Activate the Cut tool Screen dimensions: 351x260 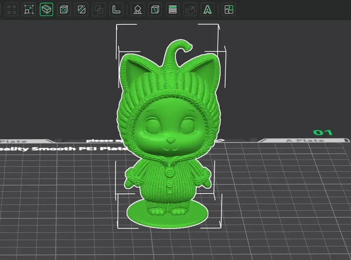pos(81,10)
